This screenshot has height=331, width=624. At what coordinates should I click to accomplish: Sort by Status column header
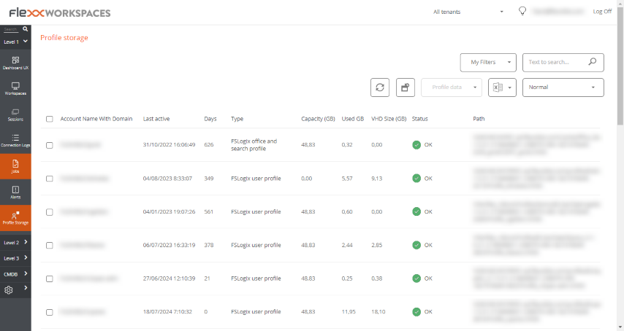pos(420,119)
